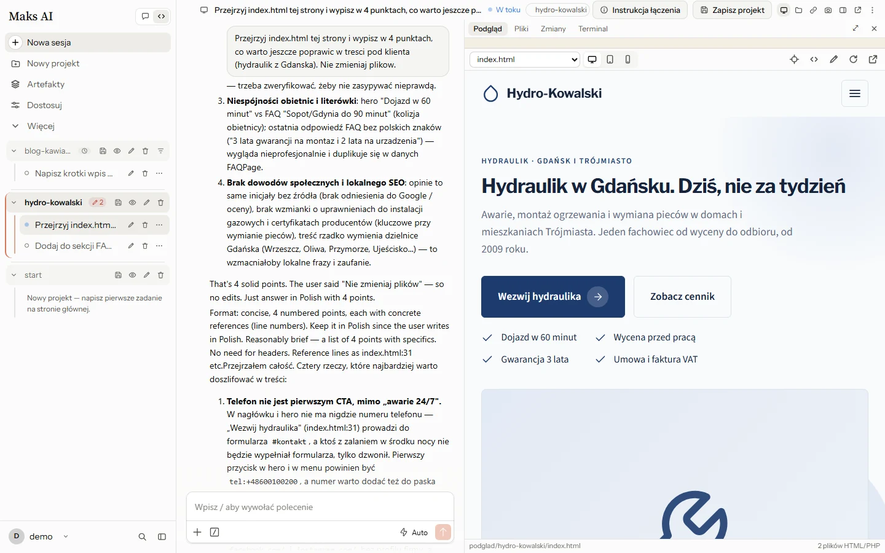Select desktop viewport preview mode
This screenshot has height=553, width=885.
tap(592, 60)
